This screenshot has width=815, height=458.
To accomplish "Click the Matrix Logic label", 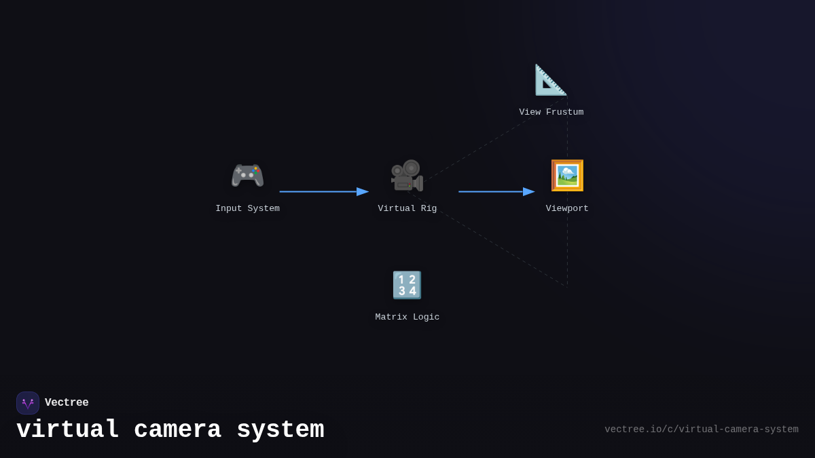I will click(407, 317).
